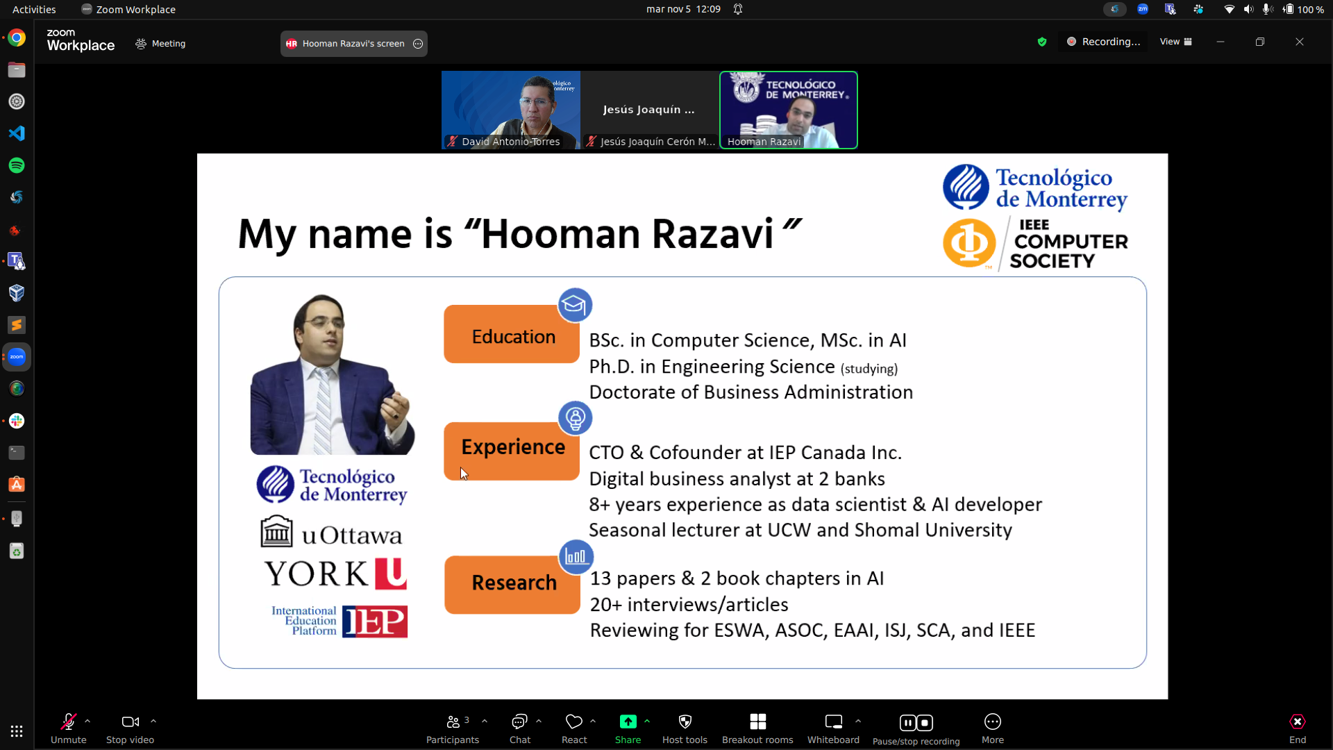
Task: Expand audio options arrow next to Unmute
Action: (x=87, y=722)
